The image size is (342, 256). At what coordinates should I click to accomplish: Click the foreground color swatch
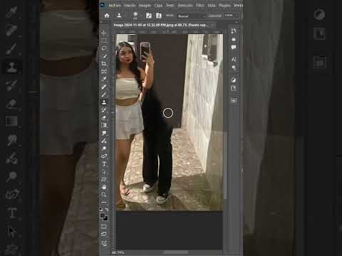tap(103, 215)
